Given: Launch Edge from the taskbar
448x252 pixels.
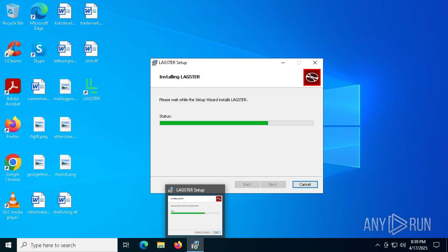Looking at the screenshot, I should (144, 245).
